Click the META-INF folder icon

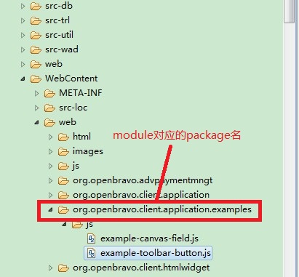point(49,93)
